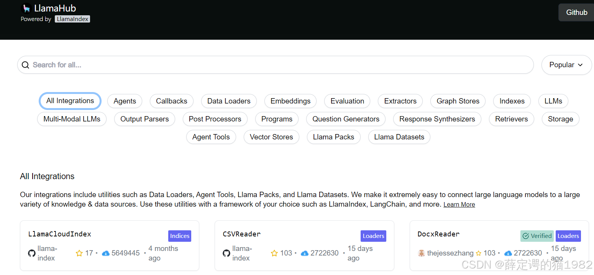Click Loaders badge on CSVReader card
Image resolution: width=594 pixels, height=275 pixels.
coord(373,236)
